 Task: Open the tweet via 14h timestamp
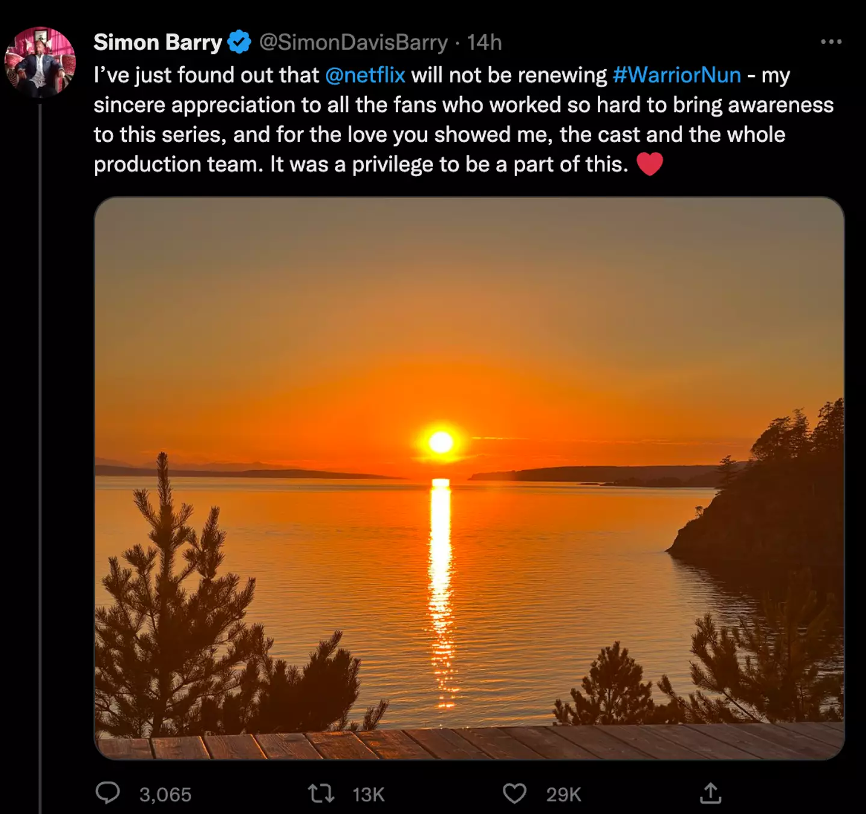coord(484,43)
